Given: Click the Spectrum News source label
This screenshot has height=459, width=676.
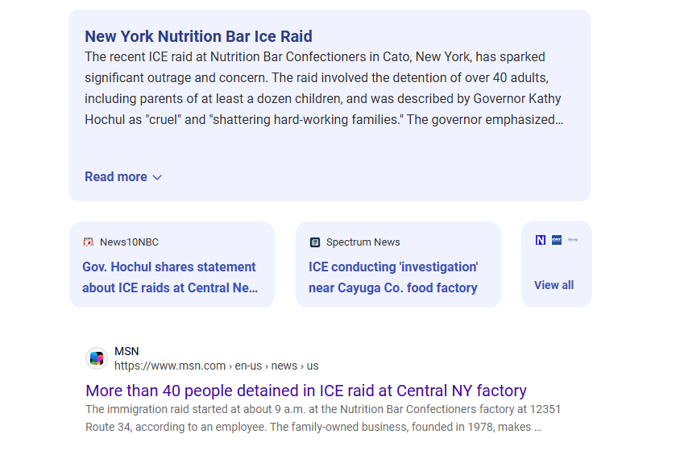Looking at the screenshot, I should pos(363,242).
